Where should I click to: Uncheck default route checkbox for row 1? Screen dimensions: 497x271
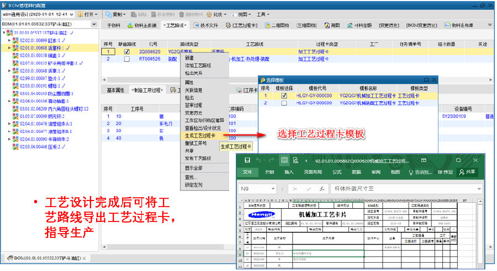point(127,51)
